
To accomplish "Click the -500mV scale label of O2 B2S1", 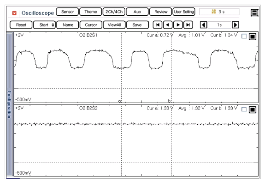I will click(23, 99).
